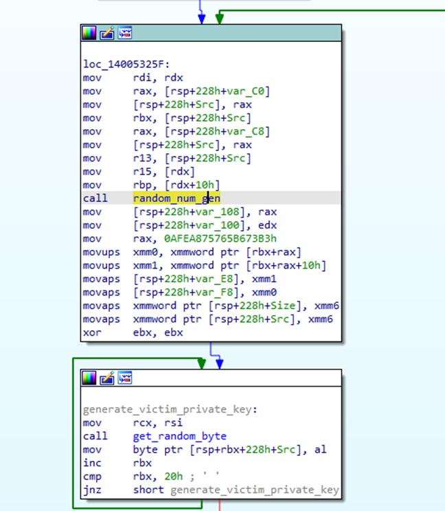Click edit pencil icon in loc_14005325F block
Screen dimensions: 445x511
coord(107,33)
